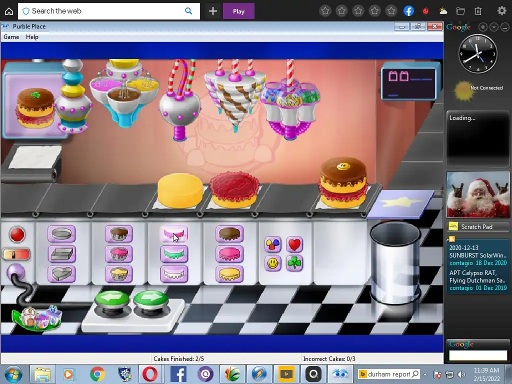This screenshot has height=384, width=512.
Task: Click the first star bookmark slot
Action: pos(325,11)
